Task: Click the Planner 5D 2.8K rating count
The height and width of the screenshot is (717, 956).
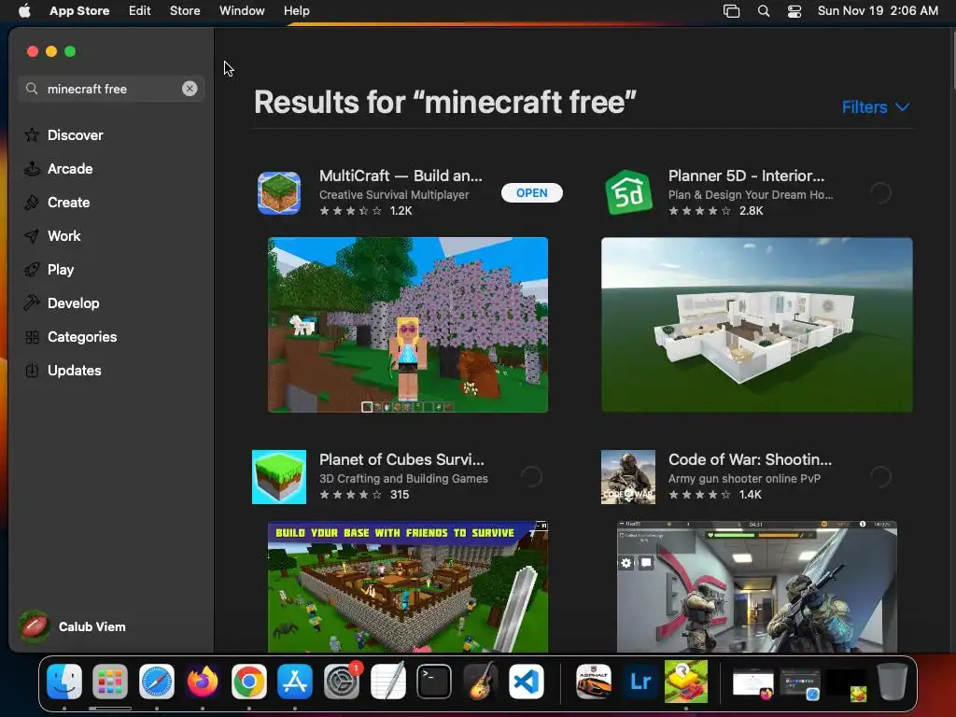Action: click(752, 210)
